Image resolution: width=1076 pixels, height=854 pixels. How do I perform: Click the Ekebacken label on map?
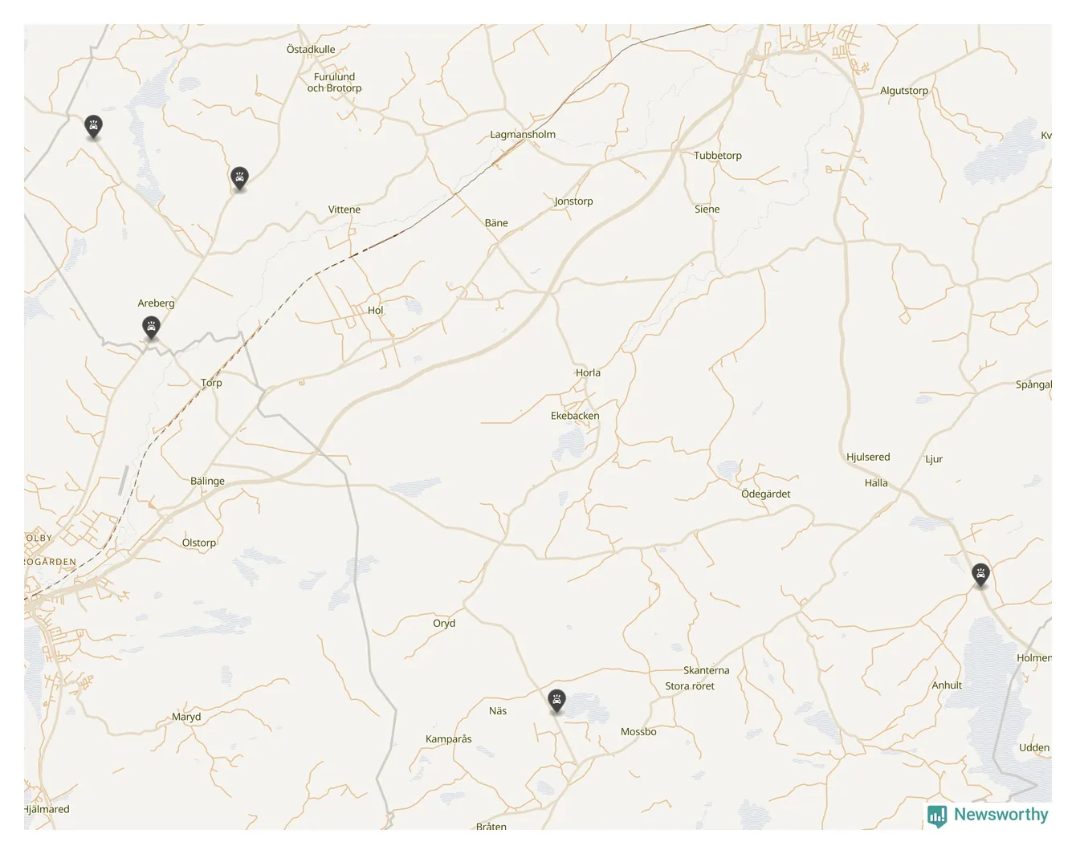[x=575, y=416]
